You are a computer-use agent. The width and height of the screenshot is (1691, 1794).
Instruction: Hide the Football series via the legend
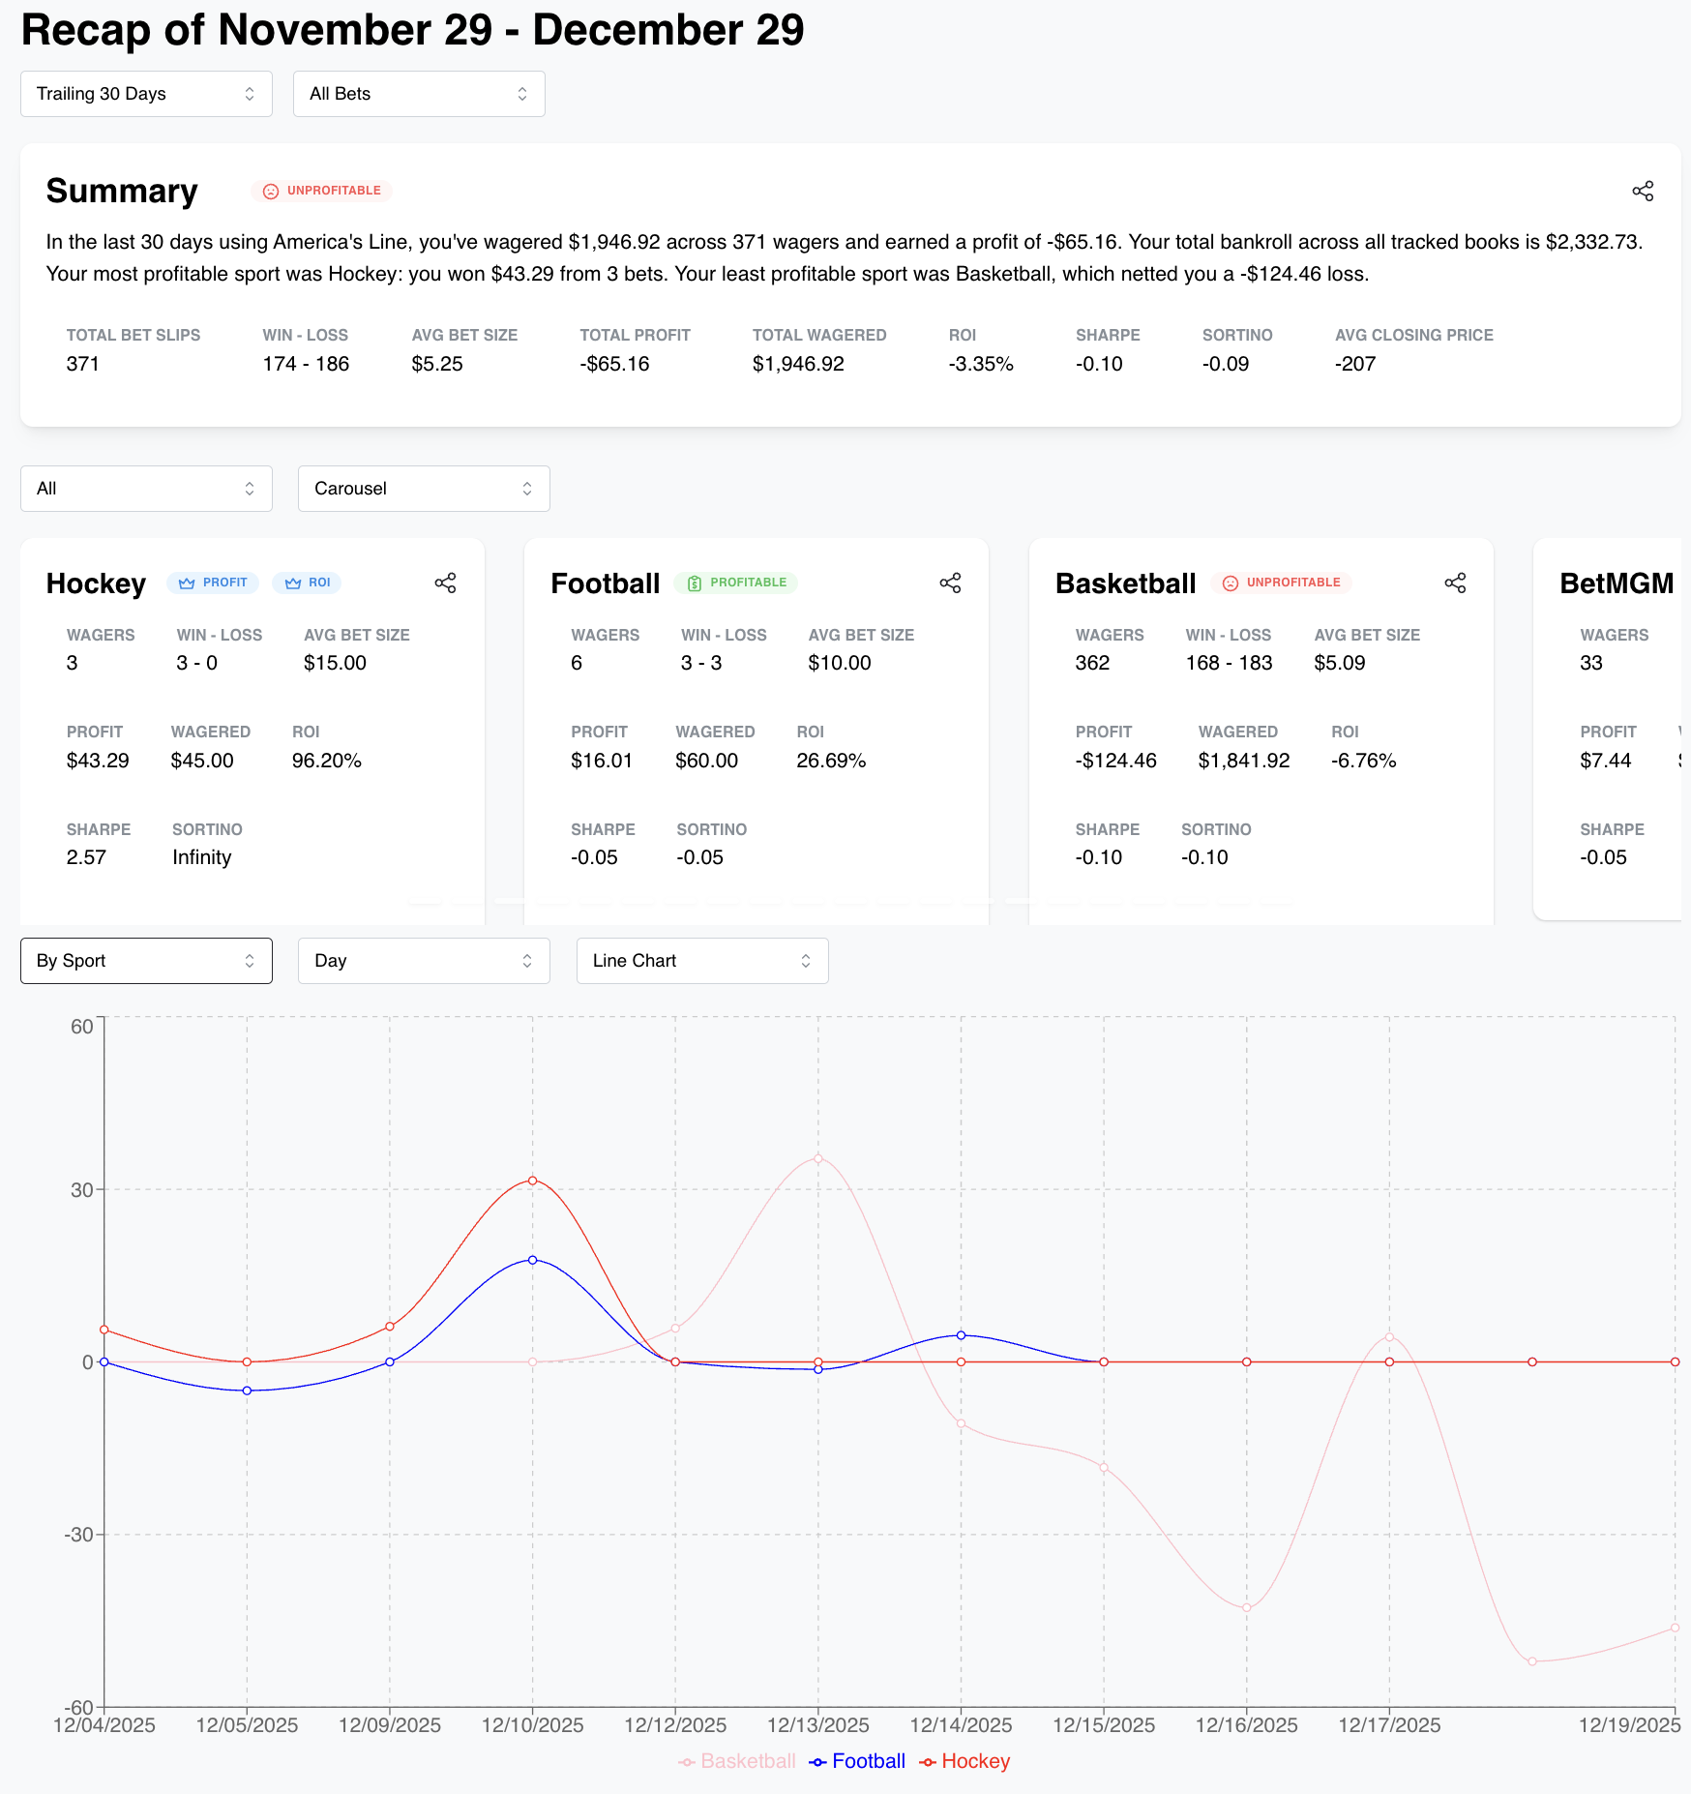[x=856, y=1761]
